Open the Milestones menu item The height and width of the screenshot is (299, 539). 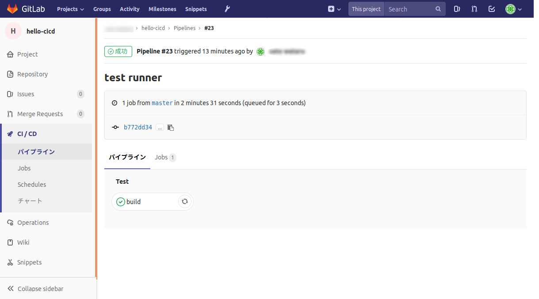pyautogui.click(x=162, y=9)
